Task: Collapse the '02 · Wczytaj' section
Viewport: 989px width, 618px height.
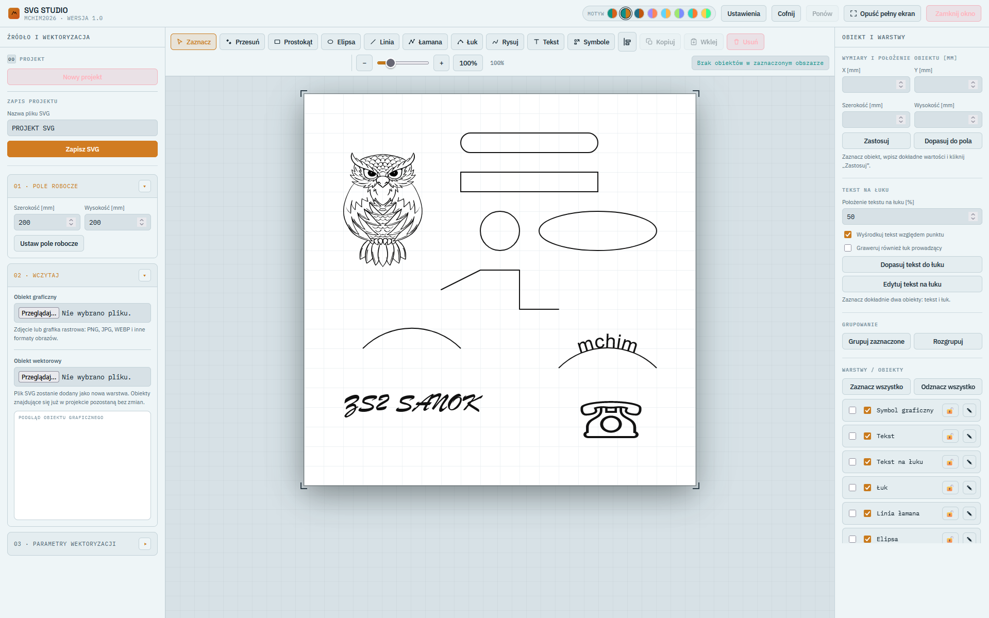Action: tap(145, 275)
